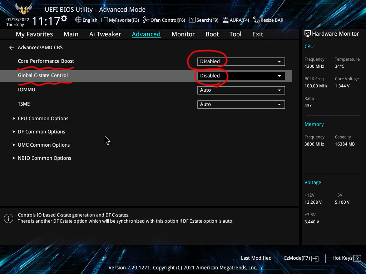Open the TSME dropdown
Screen dimensions: 366x274
(x=241, y=105)
